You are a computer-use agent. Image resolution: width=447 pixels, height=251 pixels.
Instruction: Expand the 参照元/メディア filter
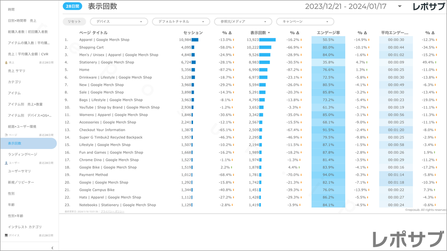[243, 21]
